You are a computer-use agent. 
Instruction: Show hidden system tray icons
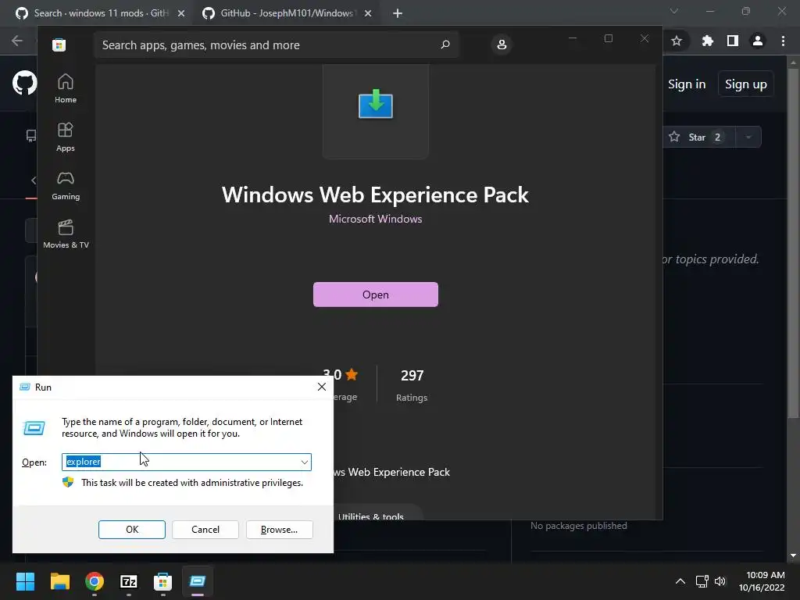680,581
